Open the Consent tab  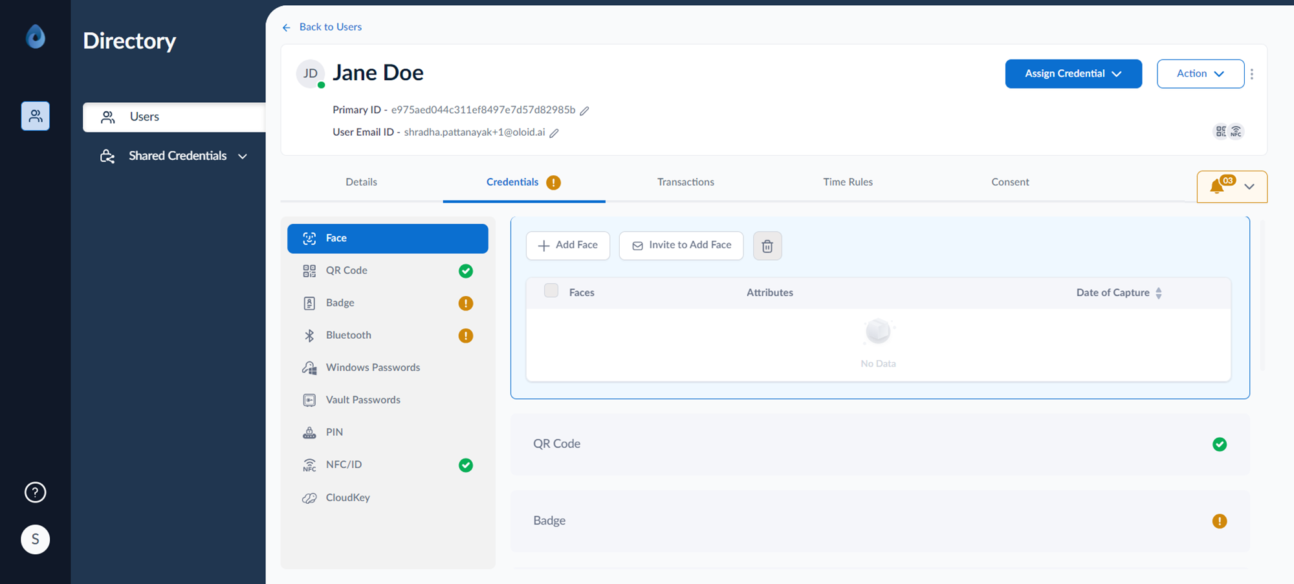pos(1010,182)
